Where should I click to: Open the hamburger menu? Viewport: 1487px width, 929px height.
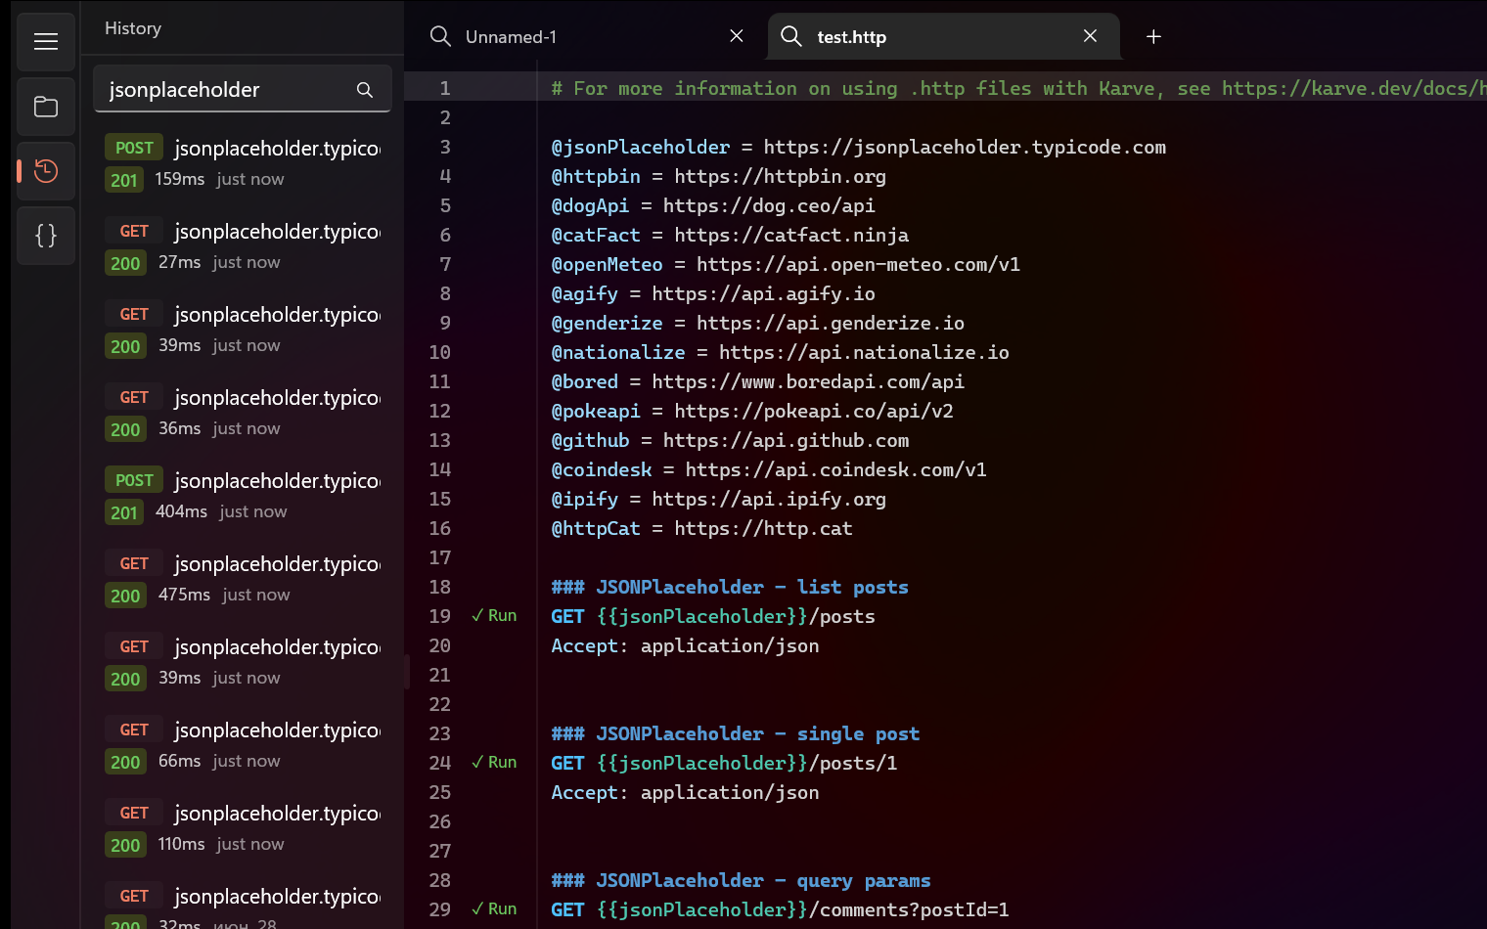tap(46, 41)
